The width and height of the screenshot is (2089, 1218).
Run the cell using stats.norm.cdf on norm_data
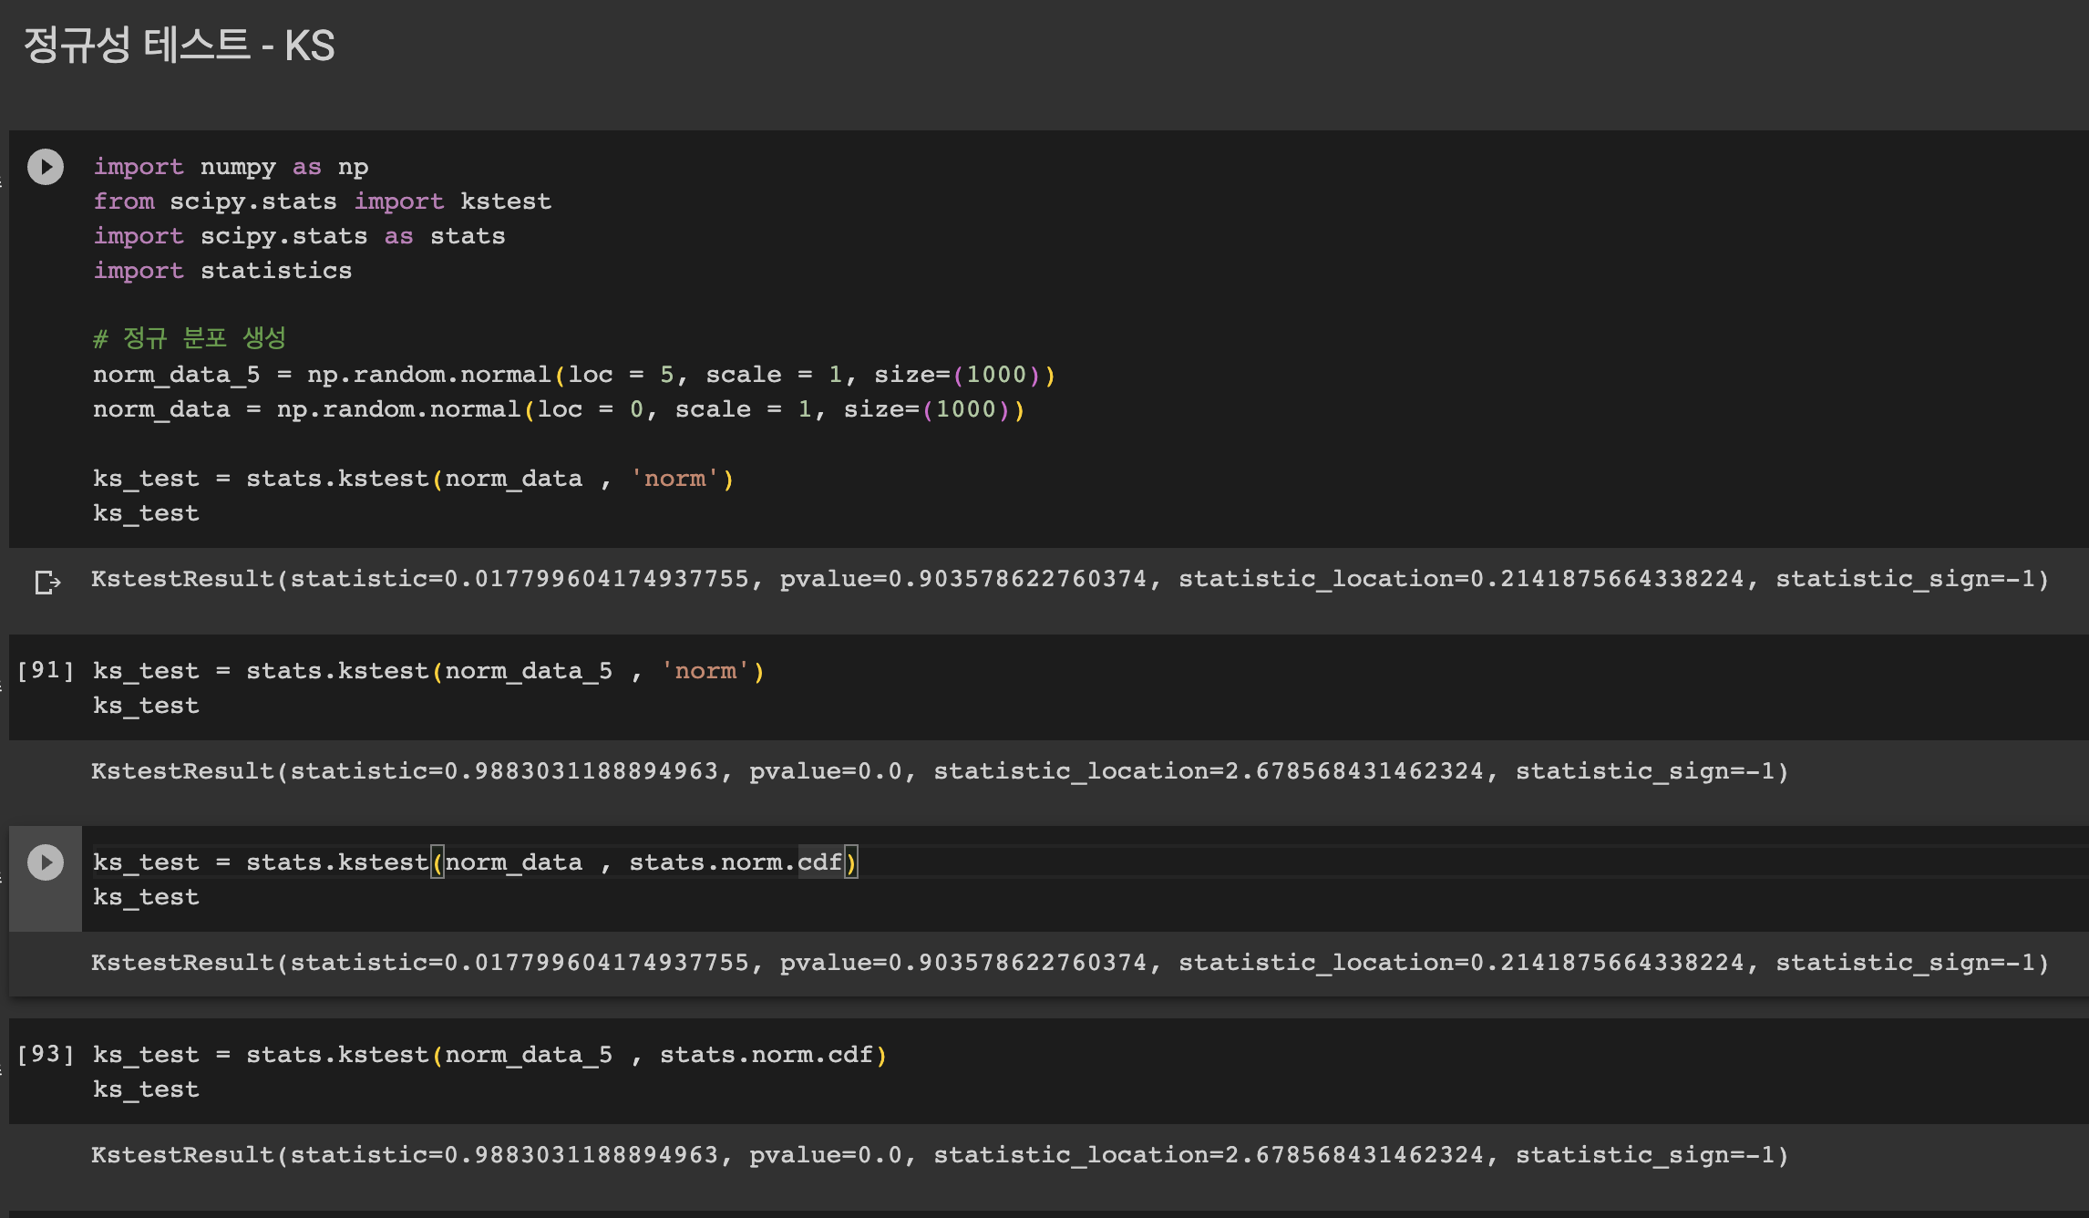pos(46,862)
